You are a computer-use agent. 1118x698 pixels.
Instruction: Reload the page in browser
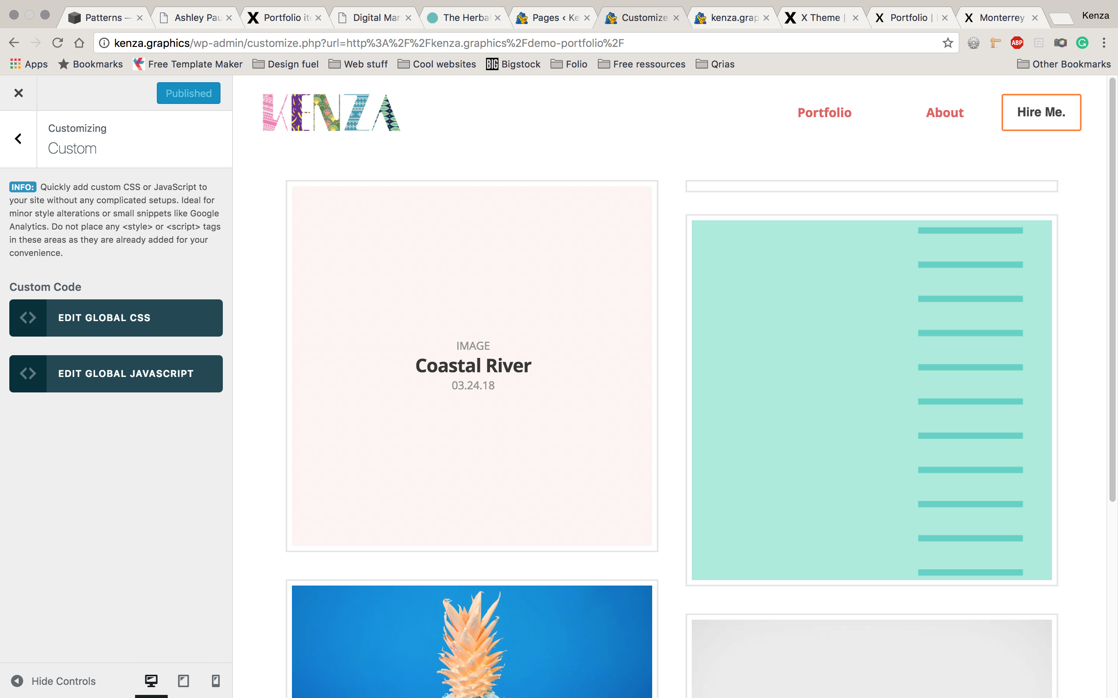(57, 43)
